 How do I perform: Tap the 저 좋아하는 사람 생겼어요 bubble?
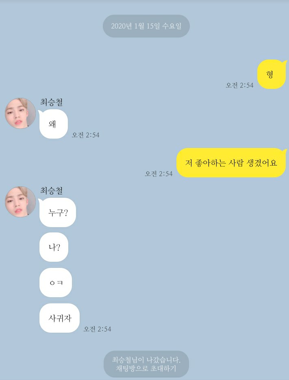[232, 163]
